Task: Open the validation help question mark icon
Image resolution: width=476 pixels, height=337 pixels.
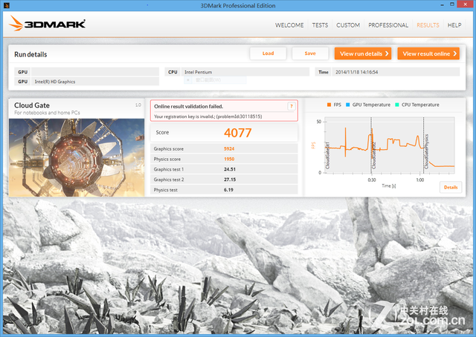Action: coord(291,106)
